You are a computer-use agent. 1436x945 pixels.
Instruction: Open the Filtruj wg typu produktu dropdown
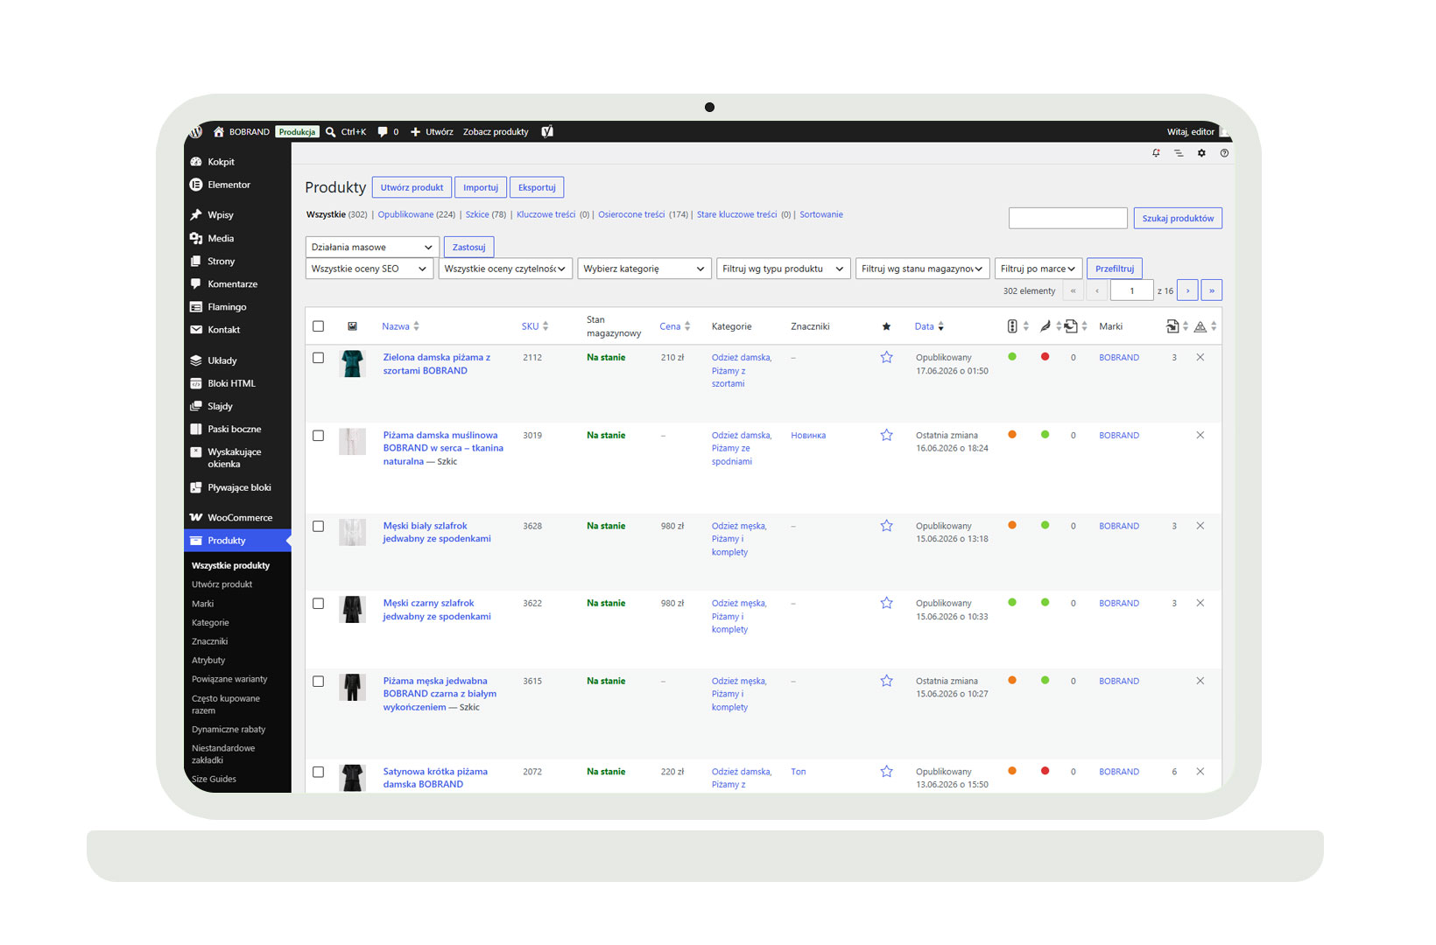tap(783, 269)
